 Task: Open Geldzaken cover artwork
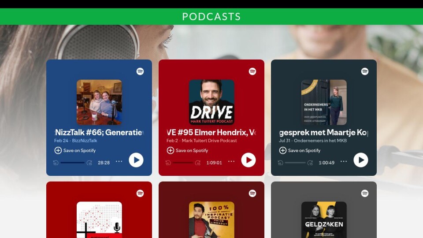point(324,219)
